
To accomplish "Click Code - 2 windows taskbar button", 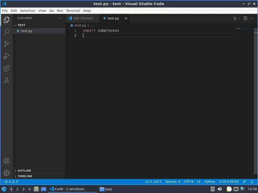I will (72, 189).
